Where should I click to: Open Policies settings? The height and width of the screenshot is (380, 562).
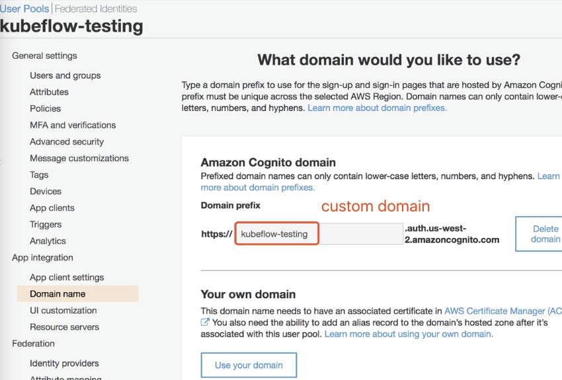(x=45, y=108)
